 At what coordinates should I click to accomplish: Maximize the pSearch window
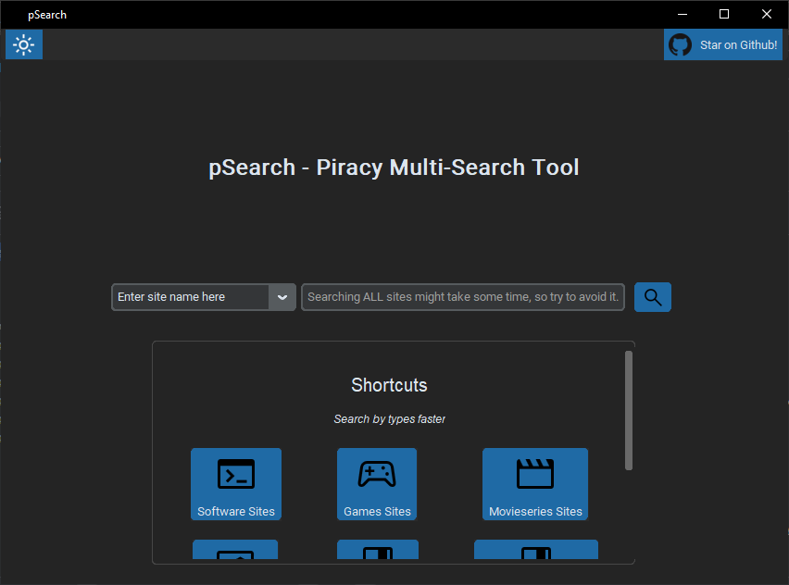point(724,14)
